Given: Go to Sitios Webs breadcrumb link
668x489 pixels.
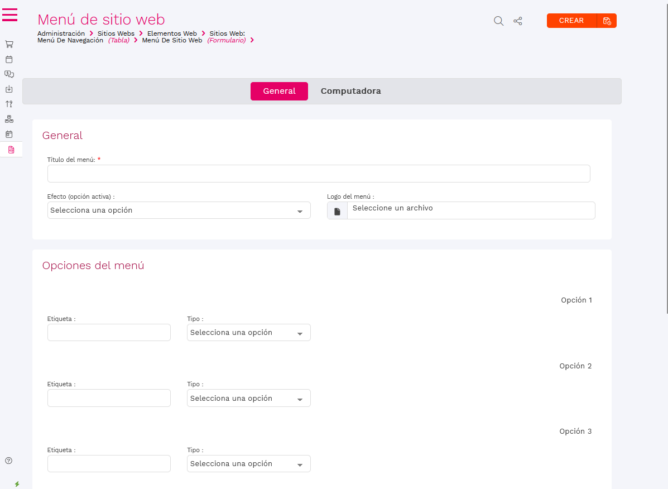Looking at the screenshot, I should coord(116,33).
